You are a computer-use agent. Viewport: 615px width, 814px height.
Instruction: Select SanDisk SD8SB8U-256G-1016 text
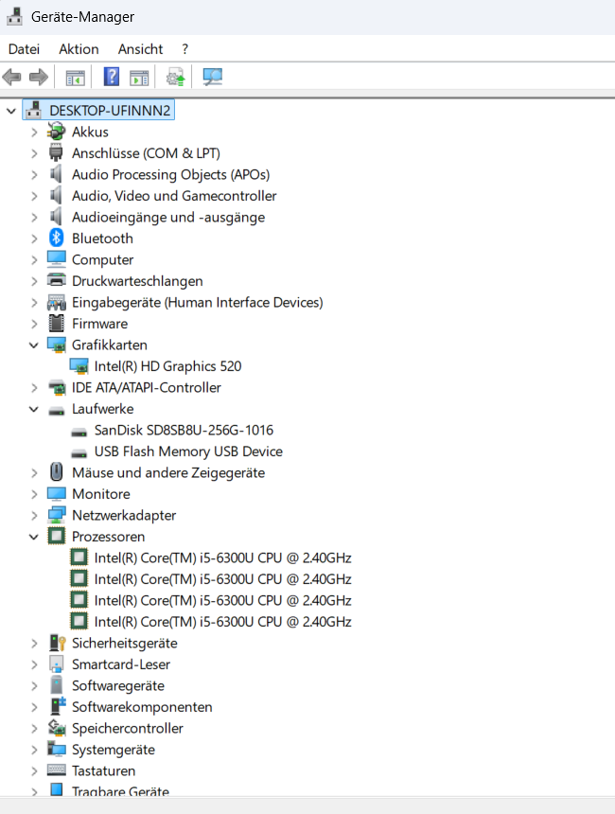(x=184, y=430)
